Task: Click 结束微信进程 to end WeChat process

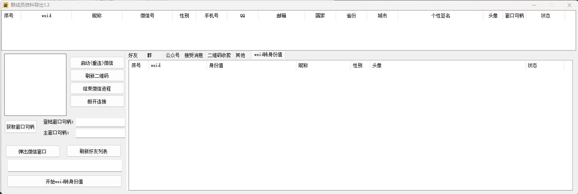Action: pos(97,88)
